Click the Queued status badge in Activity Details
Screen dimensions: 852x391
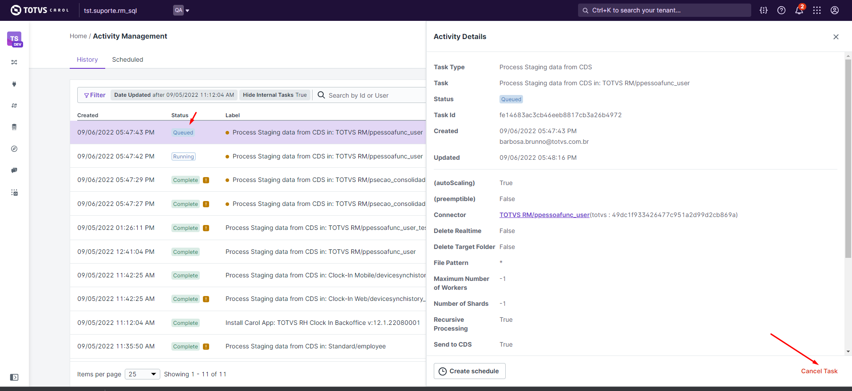pos(511,99)
